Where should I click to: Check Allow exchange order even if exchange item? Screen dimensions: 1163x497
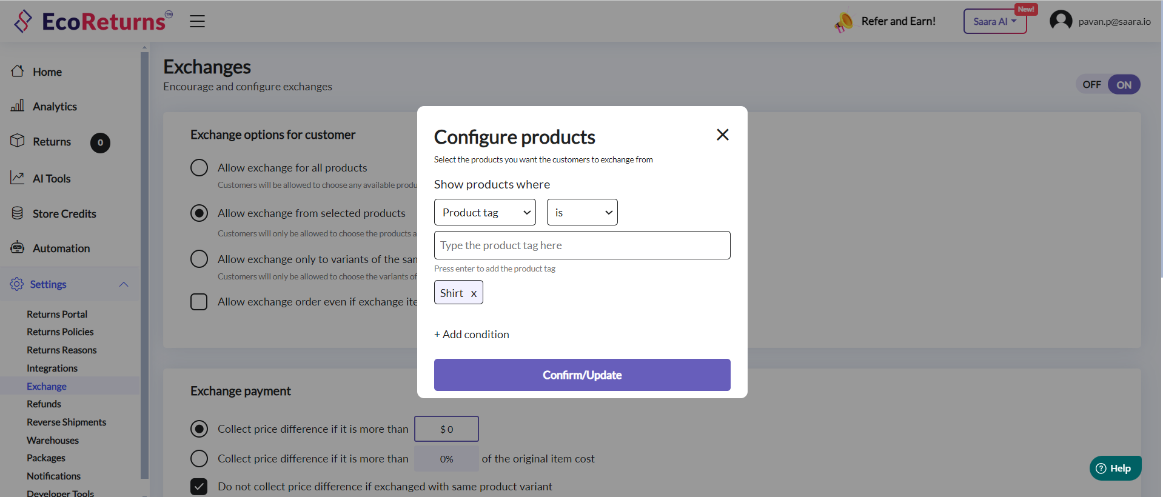point(199,302)
